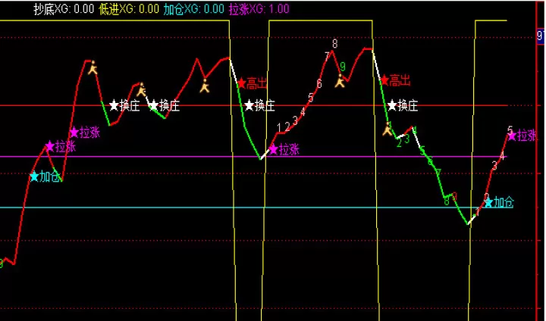This screenshot has width=546, height=321.
Task: Click the yellow 低进XG: 0.00 indicator label
Action: (x=129, y=8)
